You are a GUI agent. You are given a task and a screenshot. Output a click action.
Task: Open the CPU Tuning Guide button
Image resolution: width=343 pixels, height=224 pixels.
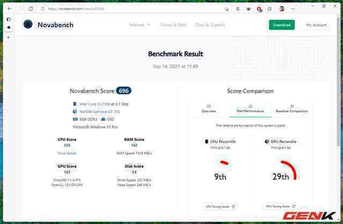point(220,206)
